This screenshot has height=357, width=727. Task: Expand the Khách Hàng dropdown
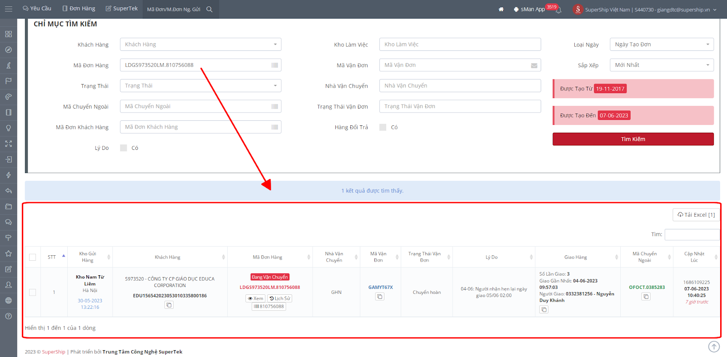pyautogui.click(x=201, y=45)
